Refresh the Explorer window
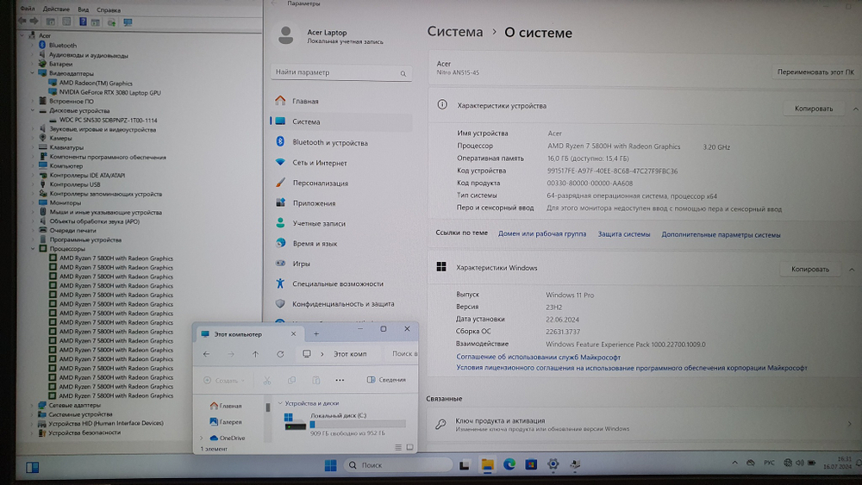This screenshot has width=862, height=485. click(x=280, y=354)
